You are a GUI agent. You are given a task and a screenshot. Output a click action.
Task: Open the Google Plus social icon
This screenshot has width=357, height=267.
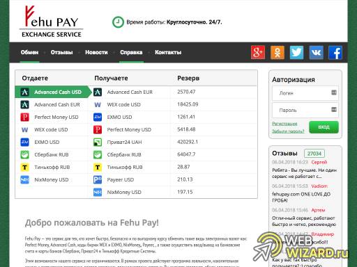(258, 52)
